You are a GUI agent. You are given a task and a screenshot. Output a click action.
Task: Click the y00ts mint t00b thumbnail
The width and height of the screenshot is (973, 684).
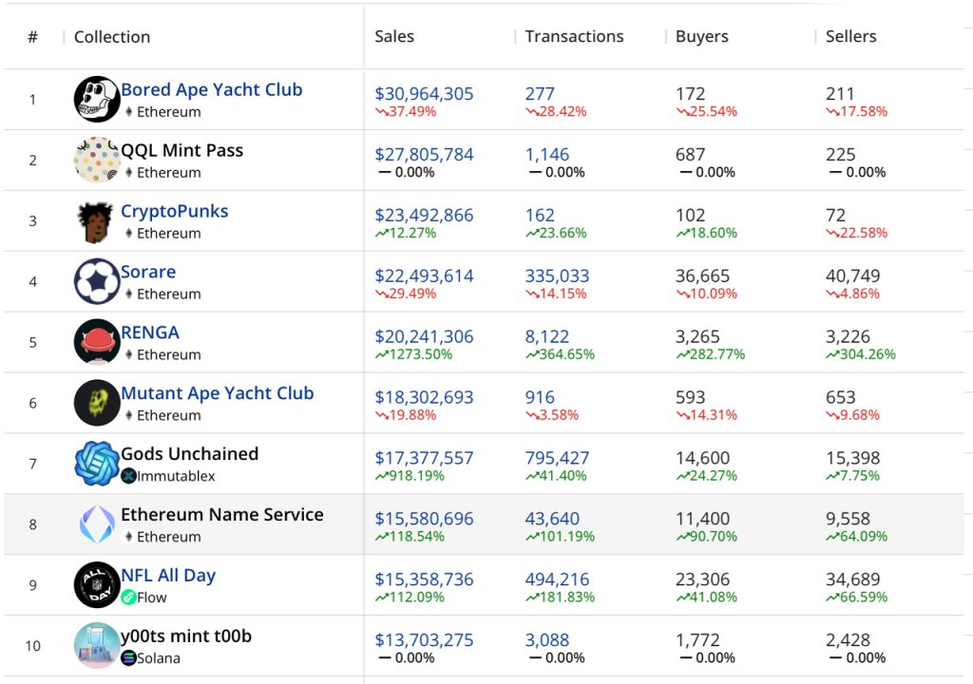coord(95,645)
